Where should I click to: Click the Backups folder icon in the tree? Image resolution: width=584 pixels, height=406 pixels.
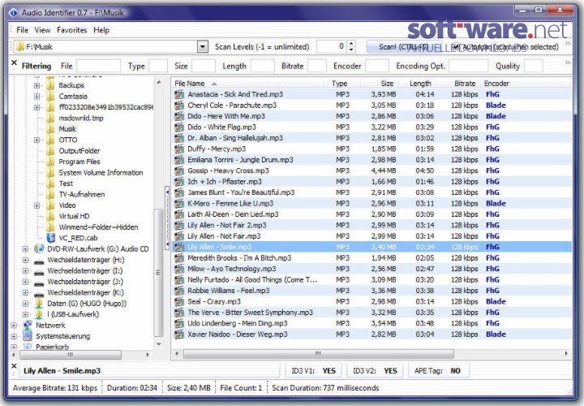tap(50, 85)
